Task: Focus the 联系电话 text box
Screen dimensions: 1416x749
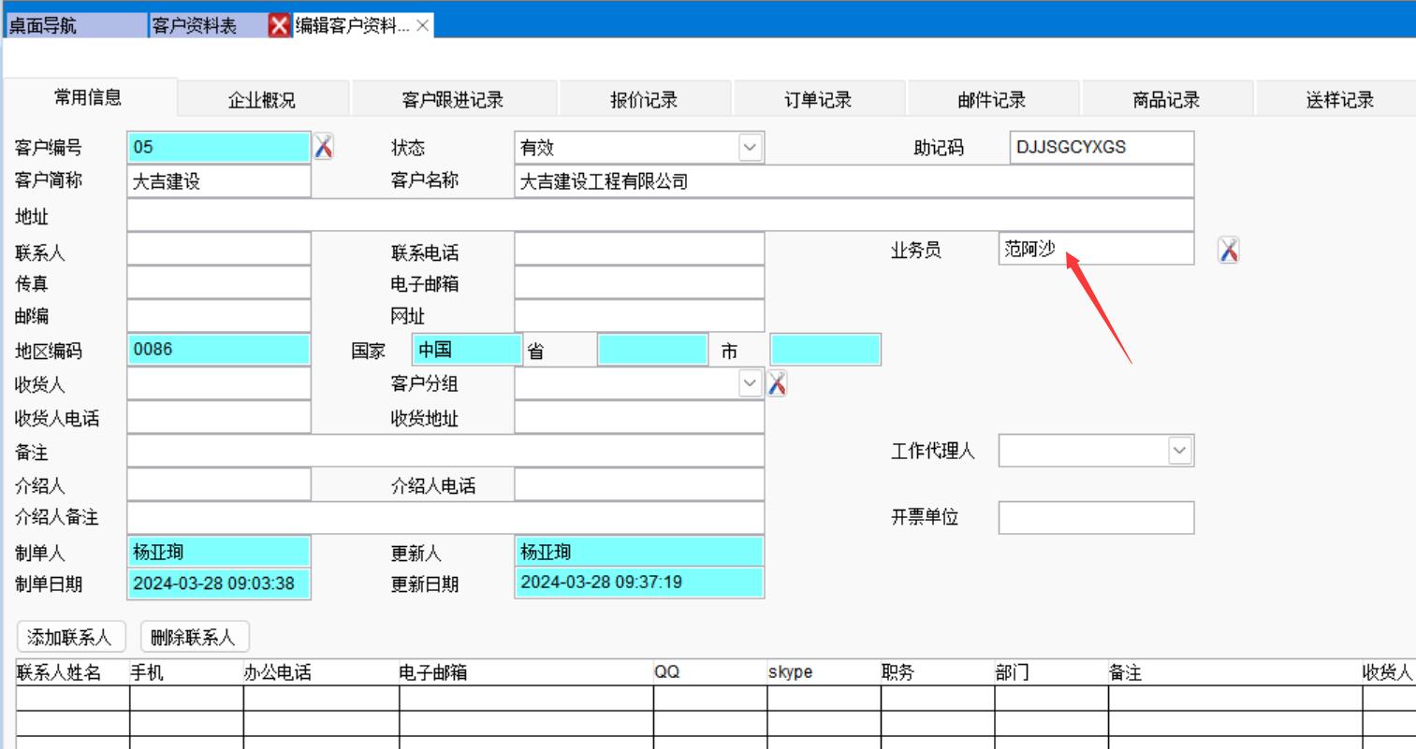Action: (x=638, y=250)
